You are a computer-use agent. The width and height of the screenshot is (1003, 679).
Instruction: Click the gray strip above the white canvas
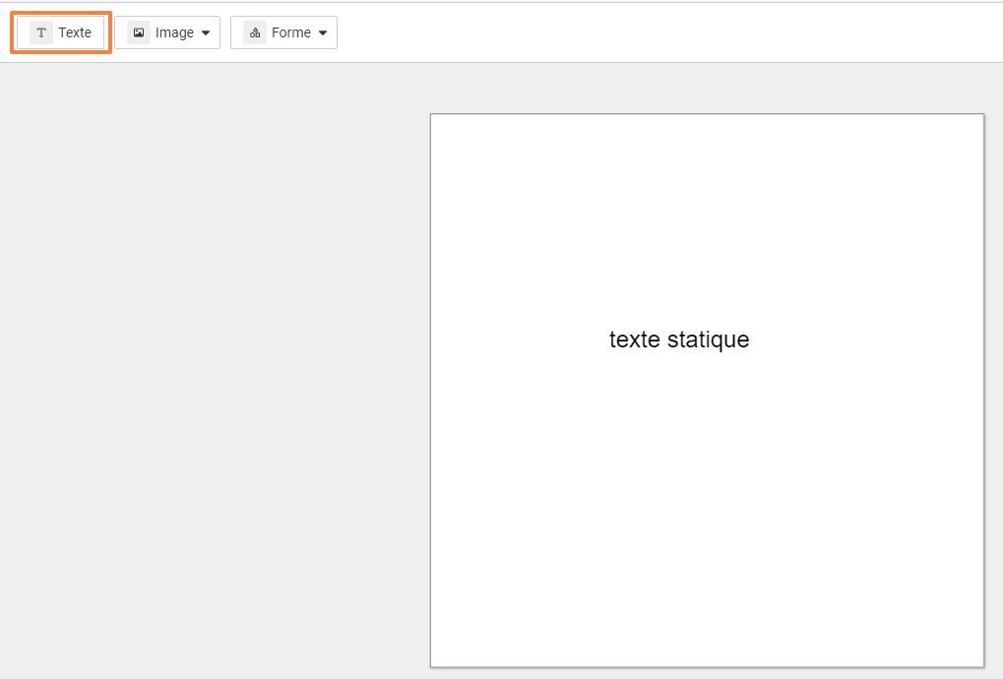click(707, 89)
